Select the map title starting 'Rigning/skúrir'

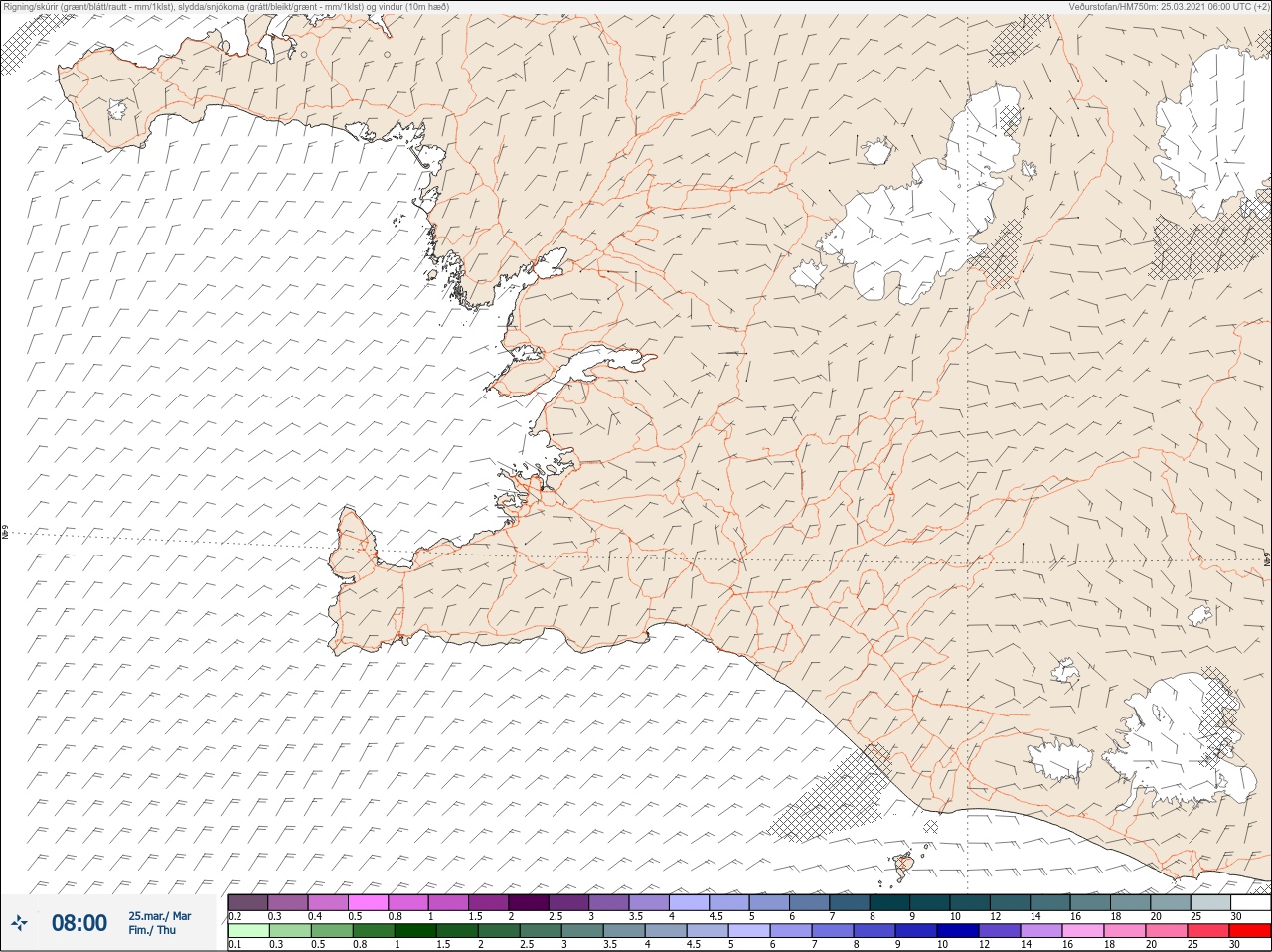226,6
